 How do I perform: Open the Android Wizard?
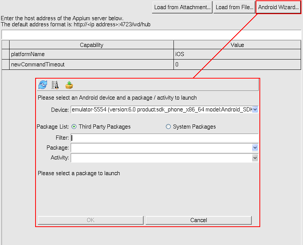pyautogui.click(x=279, y=7)
